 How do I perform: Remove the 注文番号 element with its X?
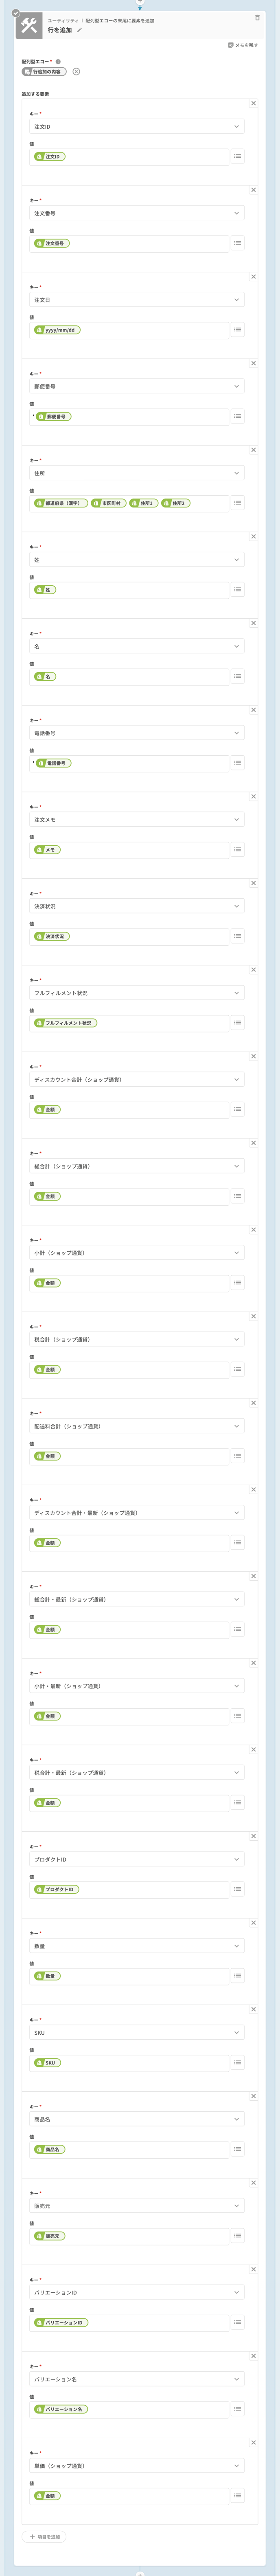pos(253,190)
